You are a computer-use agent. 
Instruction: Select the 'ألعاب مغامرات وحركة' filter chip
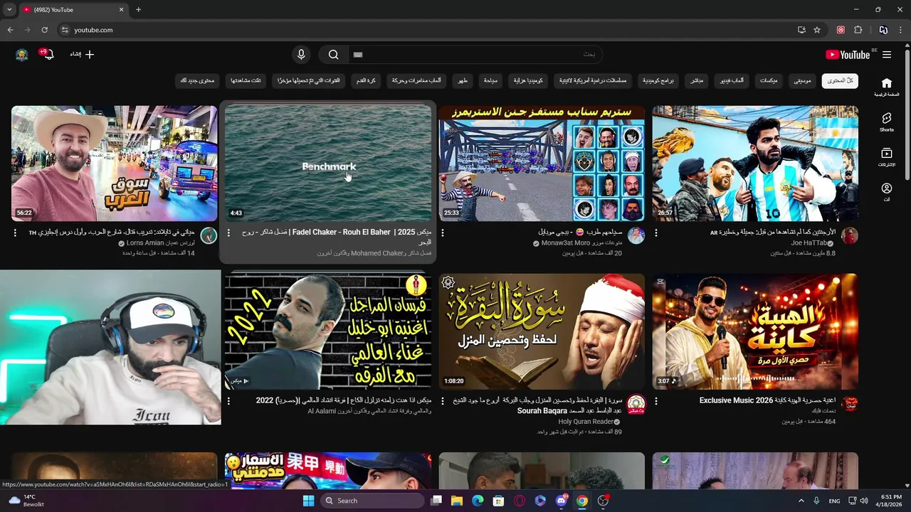[x=416, y=81]
